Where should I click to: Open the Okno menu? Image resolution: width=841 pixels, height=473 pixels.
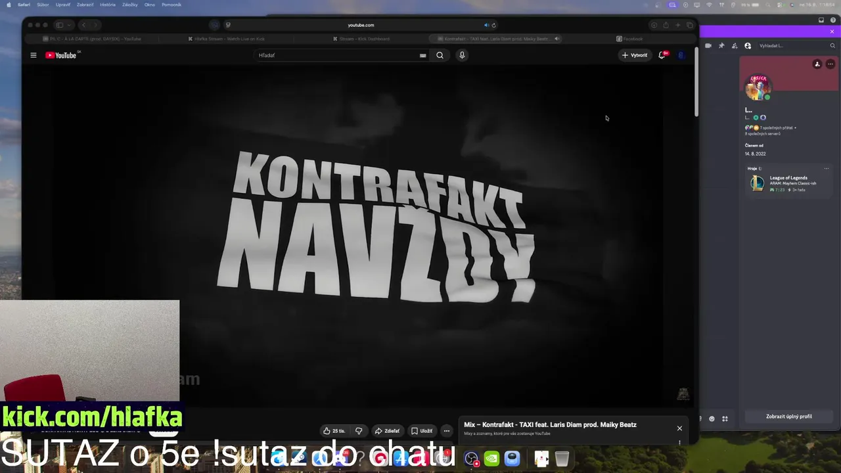click(x=150, y=5)
